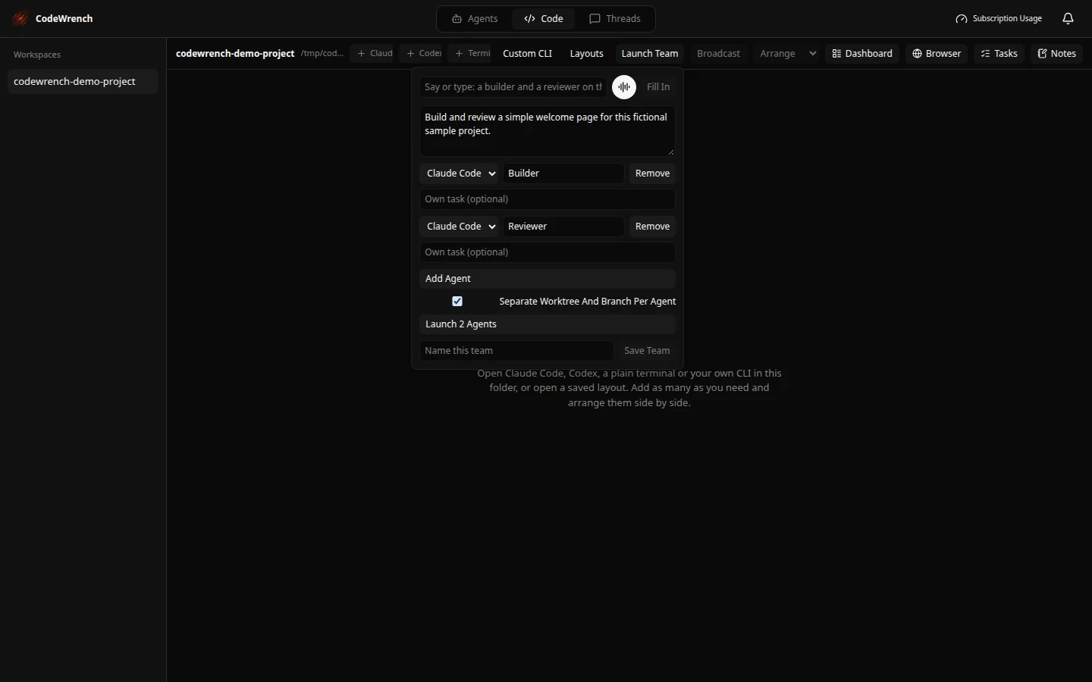Focus the Name this team field
Screen dimensions: 1092x682
[x=516, y=351]
